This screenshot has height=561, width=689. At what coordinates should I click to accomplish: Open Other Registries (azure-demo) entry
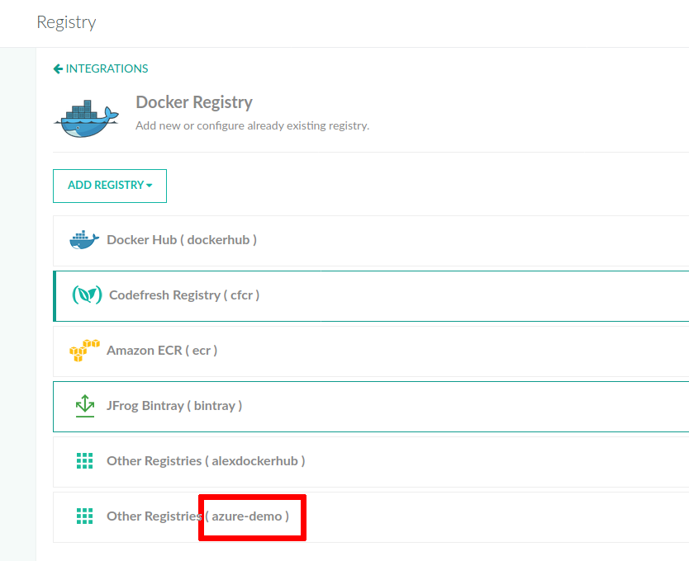click(197, 516)
